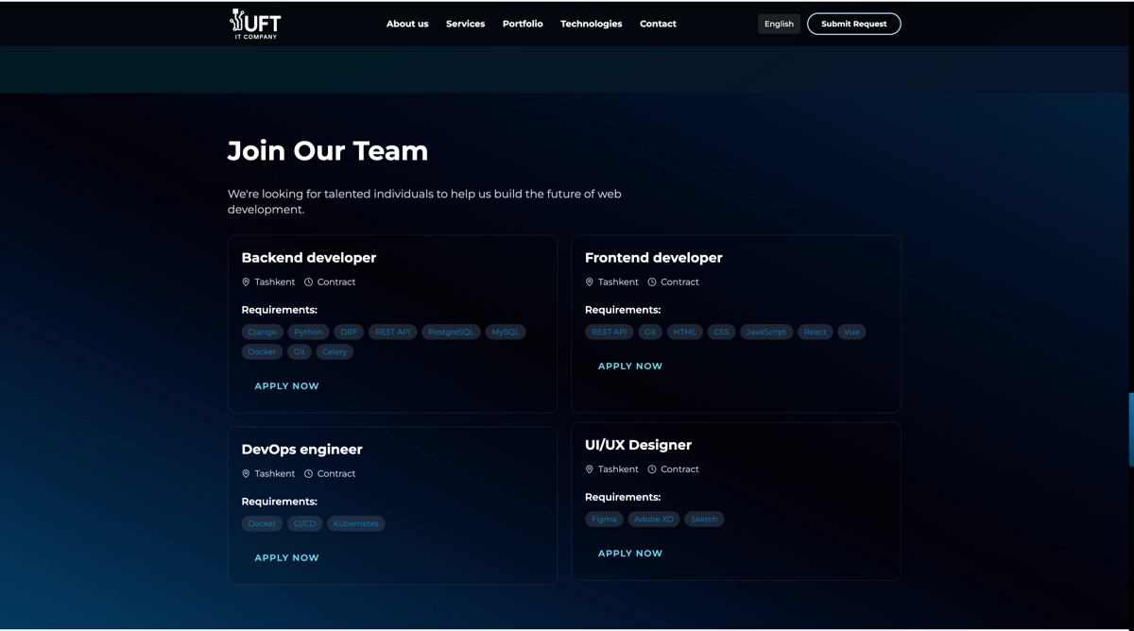Navigate to the Contact page
The height and width of the screenshot is (631, 1134).
pos(658,25)
